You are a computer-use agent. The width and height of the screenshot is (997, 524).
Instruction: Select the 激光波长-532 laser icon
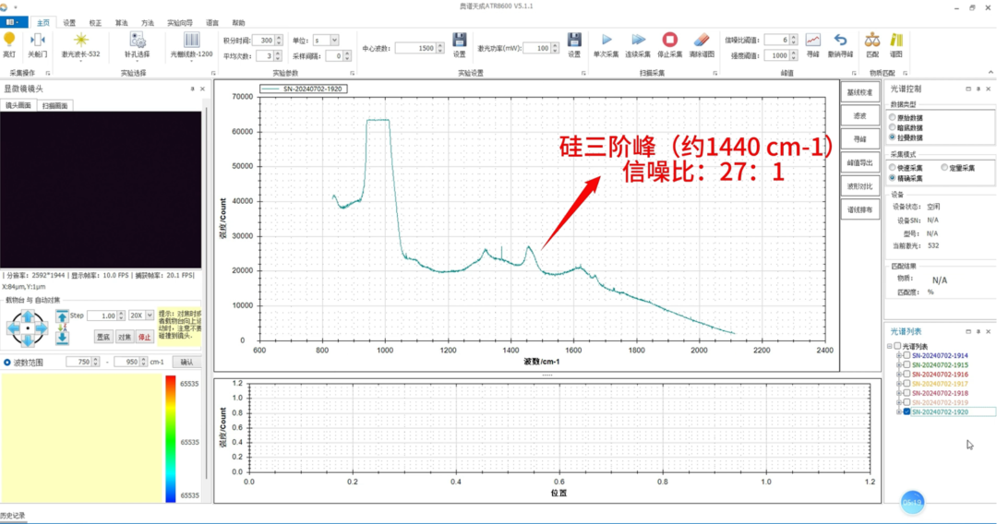click(x=80, y=41)
